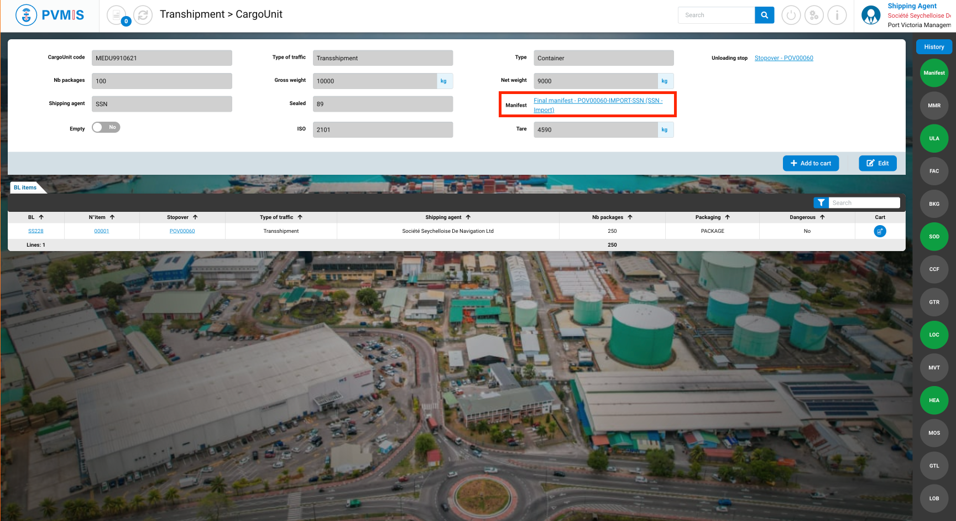Click the Add to cart button
956x521 pixels.
(x=811, y=163)
